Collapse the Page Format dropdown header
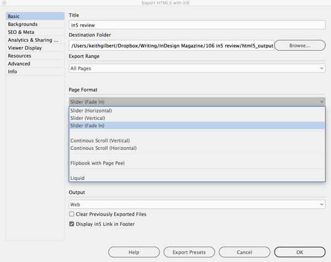 pos(197,101)
